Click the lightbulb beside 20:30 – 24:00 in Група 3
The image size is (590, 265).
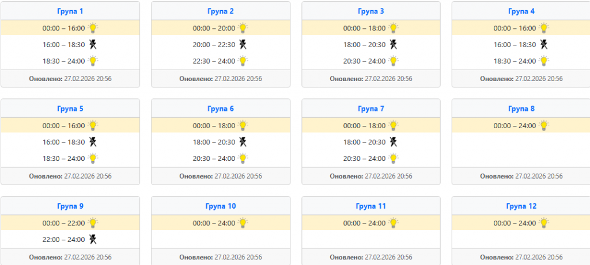tap(394, 61)
